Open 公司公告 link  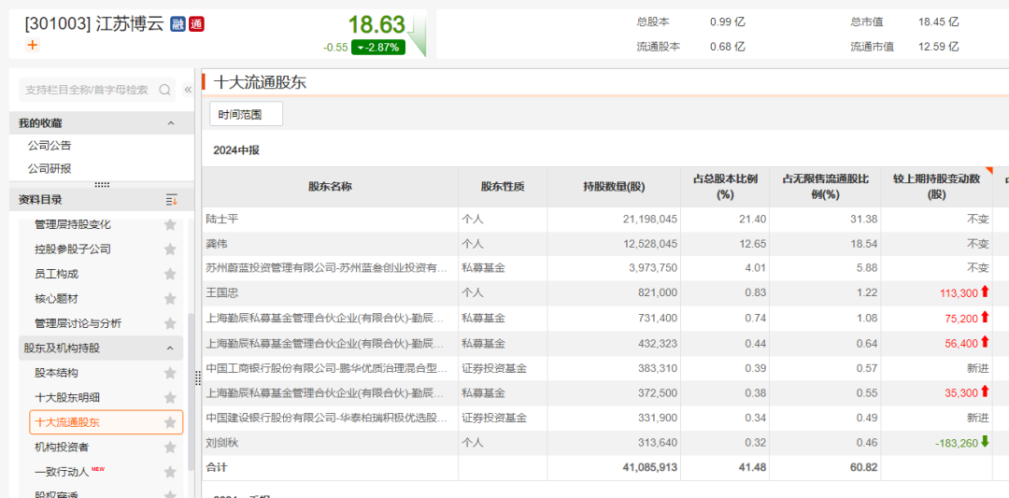pyautogui.click(x=50, y=146)
